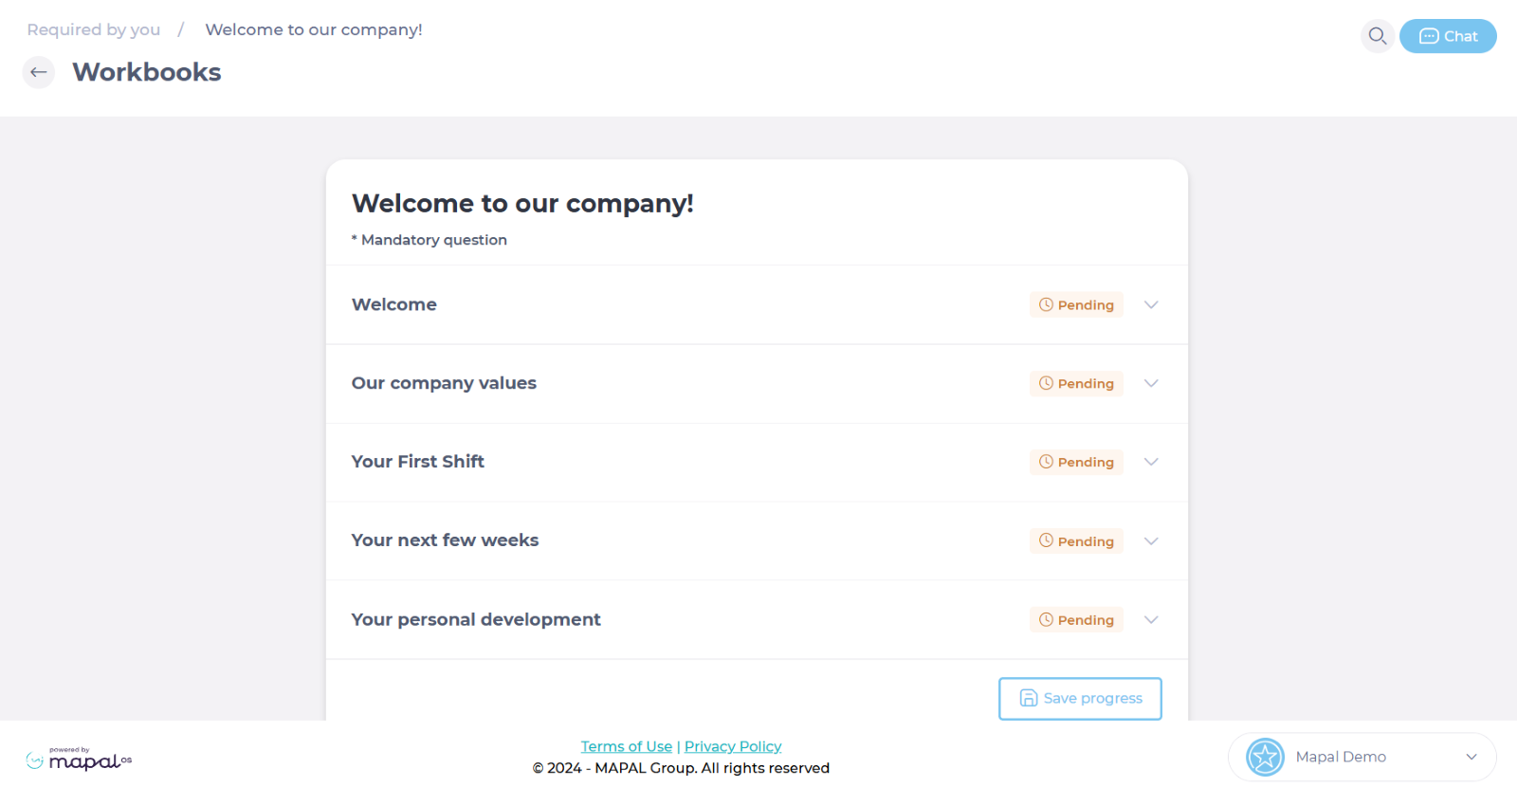Screen dimensions: 1517x787
Task: Click the Mapal Demo star avatar
Action: click(1265, 757)
